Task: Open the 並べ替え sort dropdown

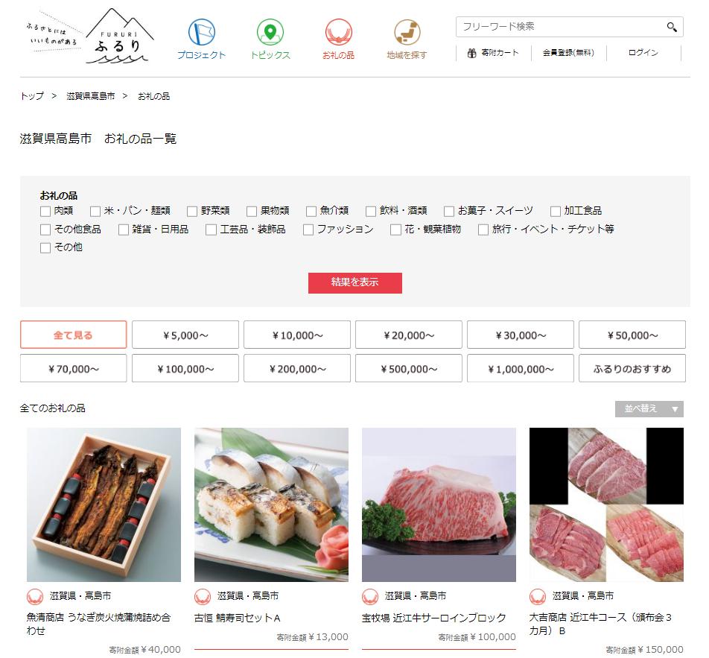Action: pyautogui.click(x=649, y=409)
